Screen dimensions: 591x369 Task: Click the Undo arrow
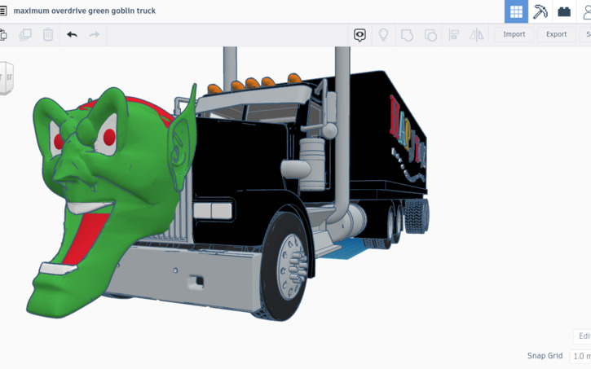pos(72,35)
